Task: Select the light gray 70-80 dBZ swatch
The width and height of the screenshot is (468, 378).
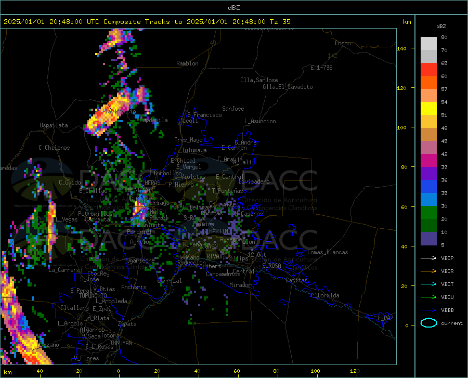Action: pyautogui.click(x=428, y=44)
